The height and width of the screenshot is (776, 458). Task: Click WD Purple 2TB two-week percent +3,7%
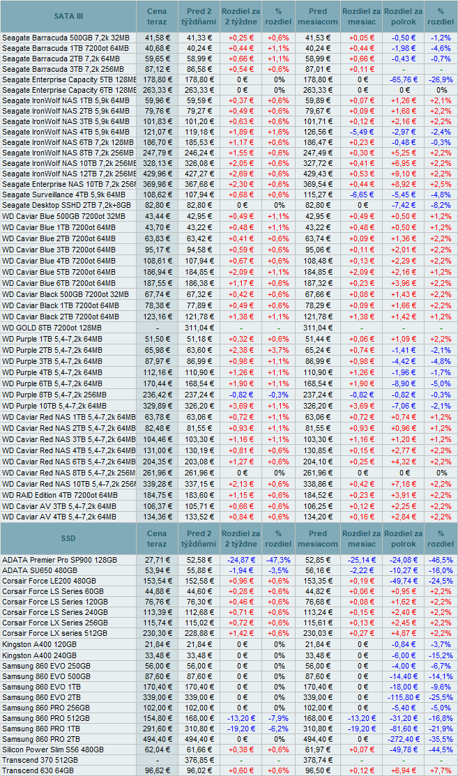278,350
